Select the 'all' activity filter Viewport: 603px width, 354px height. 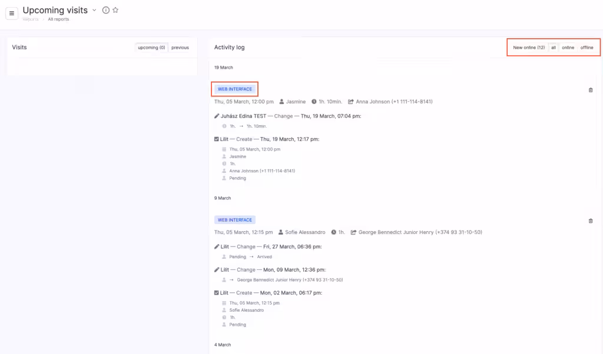pos(554,48)
